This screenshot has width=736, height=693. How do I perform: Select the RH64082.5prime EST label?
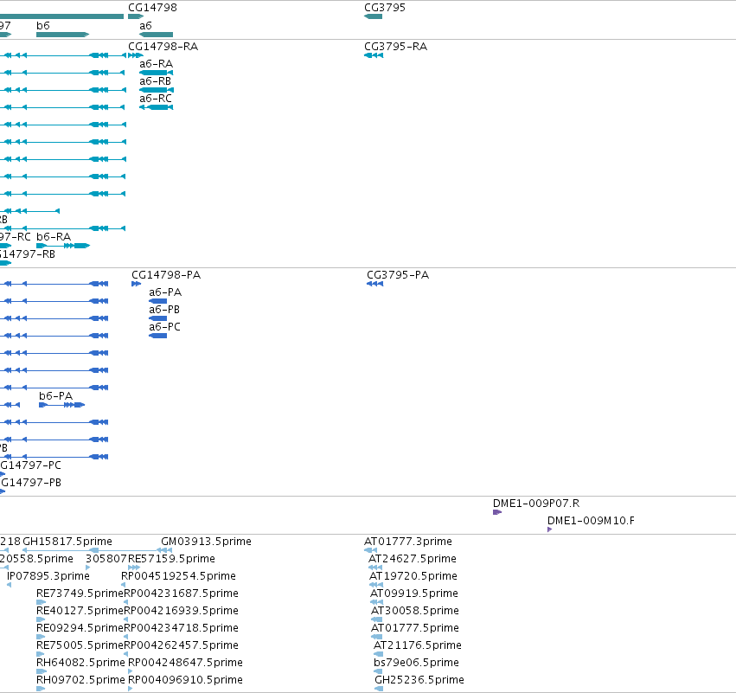(x=80, y=664)
